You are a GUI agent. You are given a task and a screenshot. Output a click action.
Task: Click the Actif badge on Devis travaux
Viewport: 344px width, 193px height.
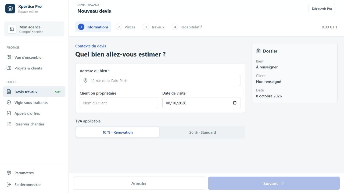click(x=58, y=92)
